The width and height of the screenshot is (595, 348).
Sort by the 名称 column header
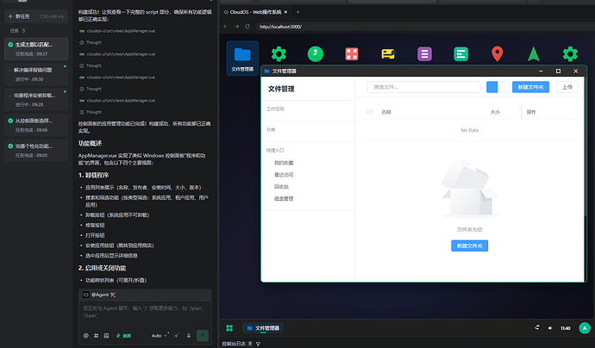pyautogui.click(x=386, y=112)
